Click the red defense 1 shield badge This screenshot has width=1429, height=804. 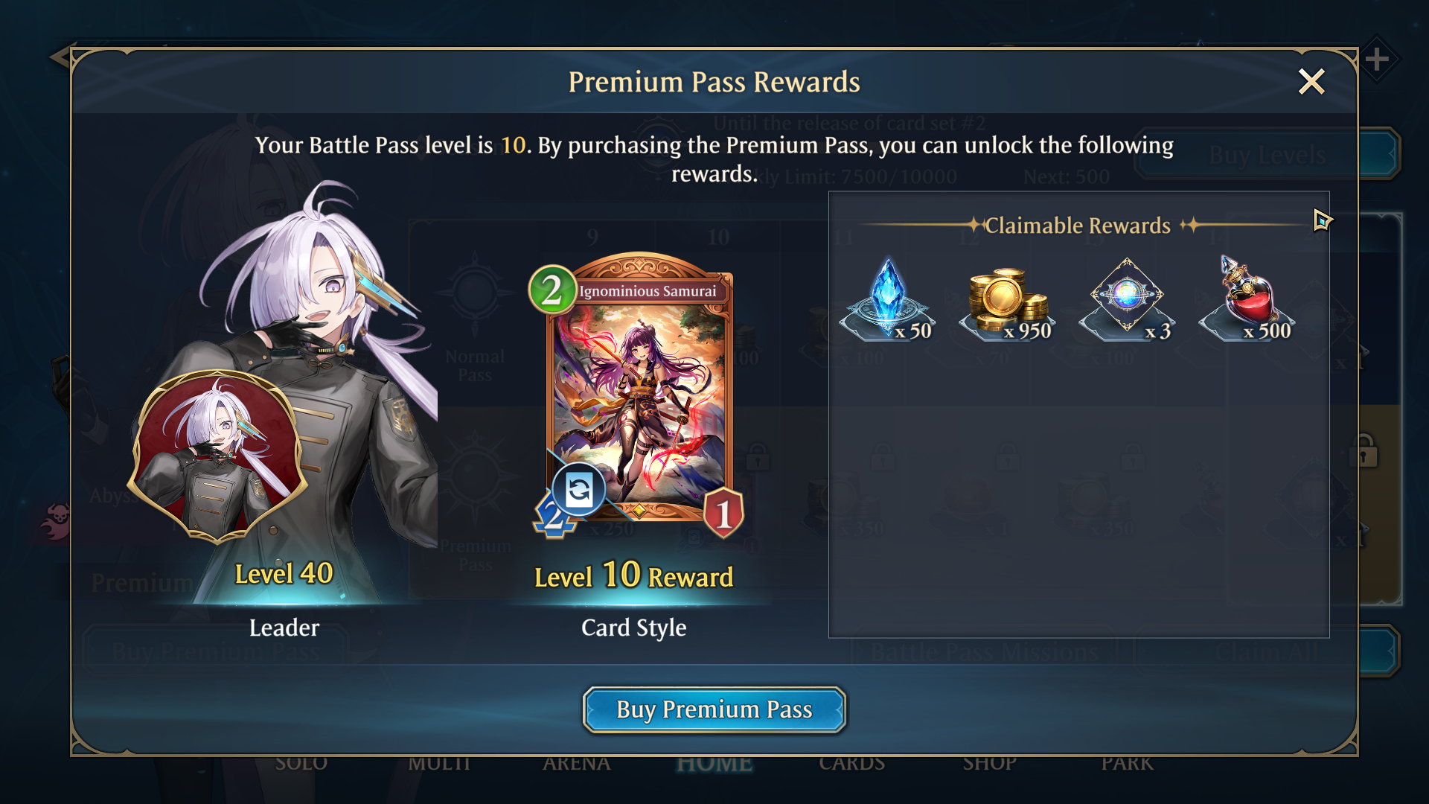click(723, 513)
